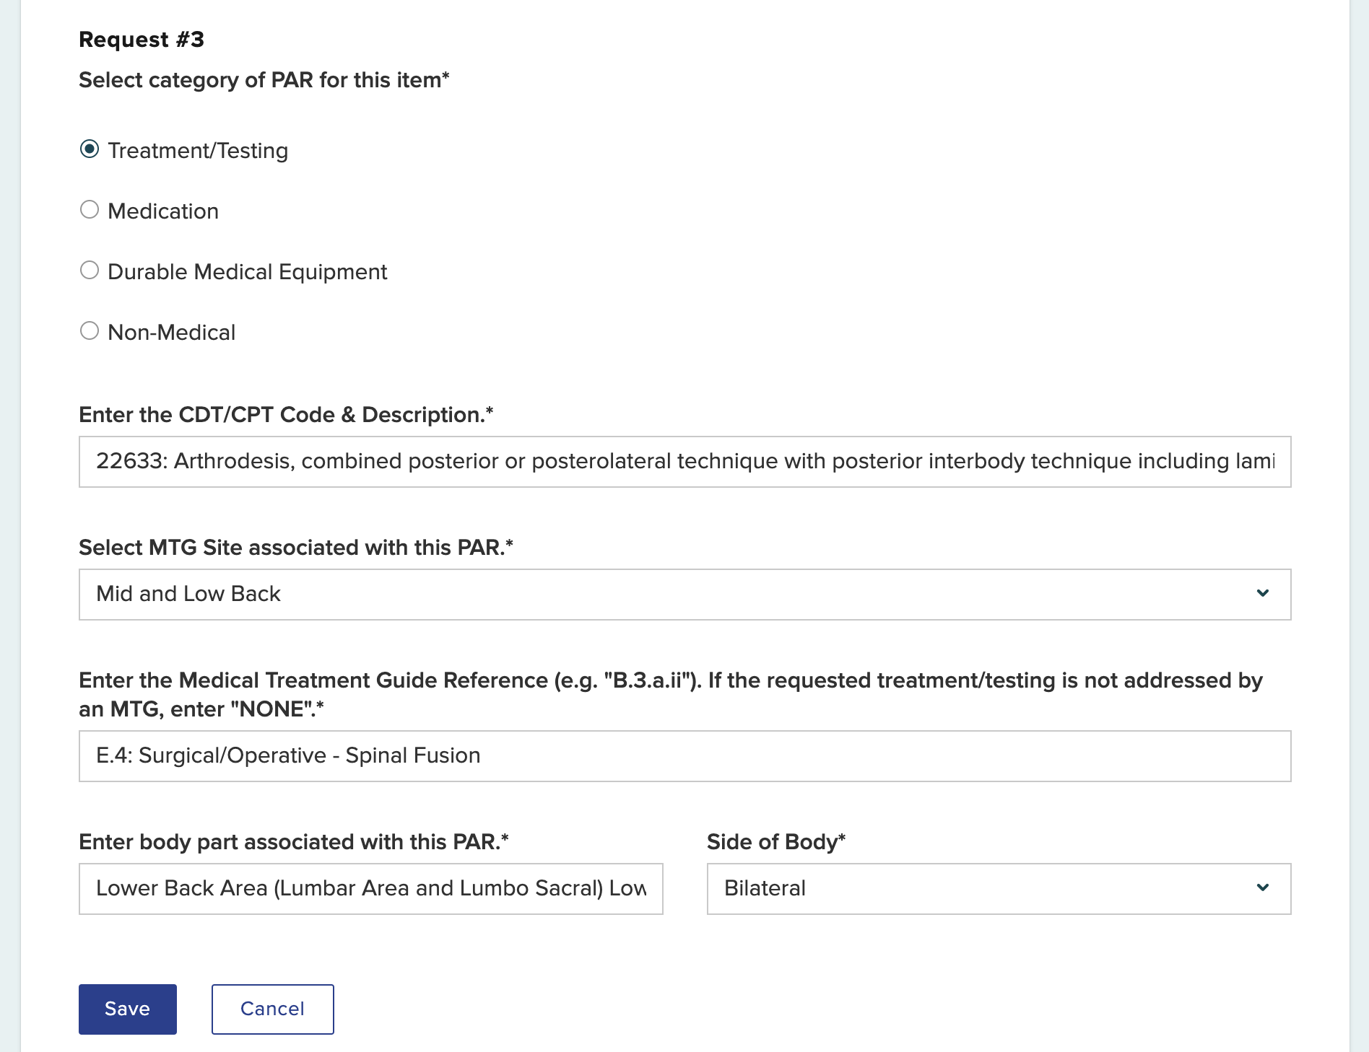The width and height of the screenshot is (1369, 1052).
Task: Click the chevron arrow in Side of Body dropdown
Action: coord(1262,888)
